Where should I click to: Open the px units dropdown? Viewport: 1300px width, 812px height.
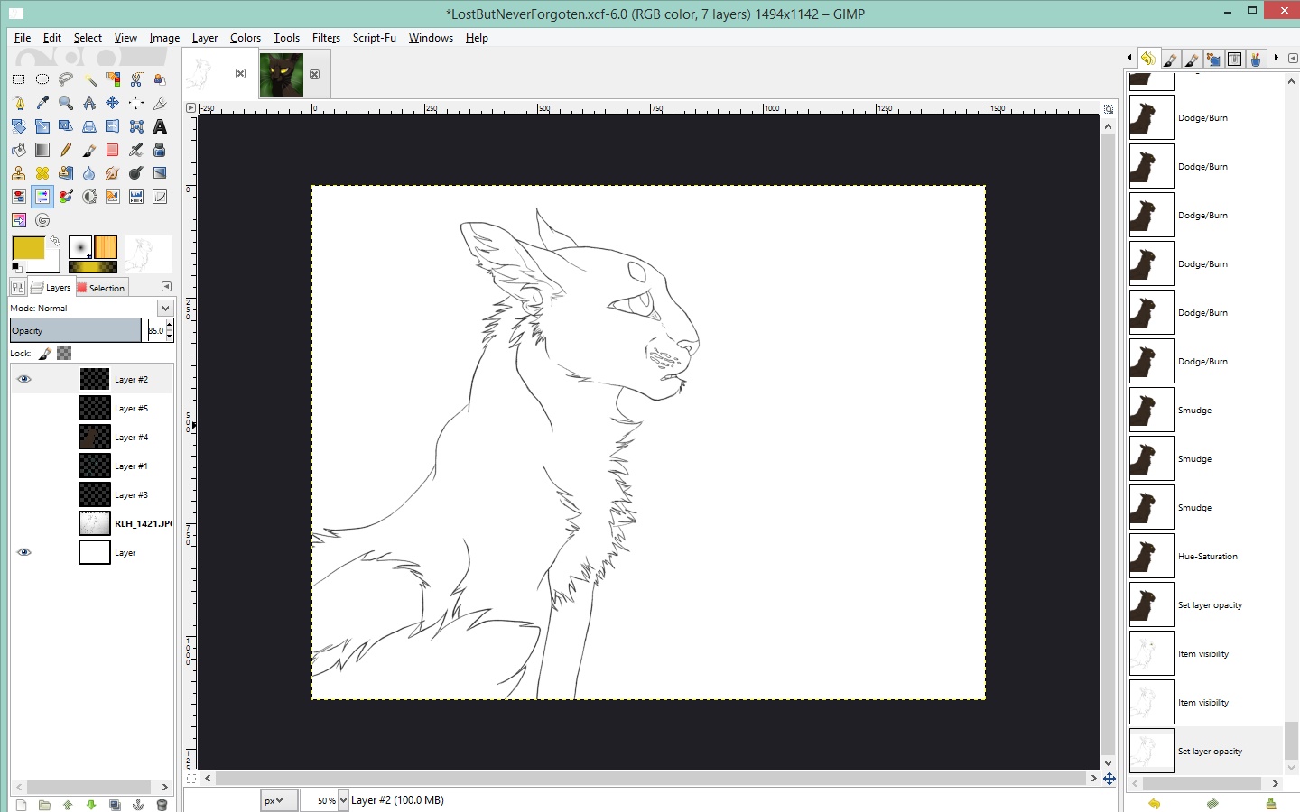pyautogui.click(x=278, y=800)
